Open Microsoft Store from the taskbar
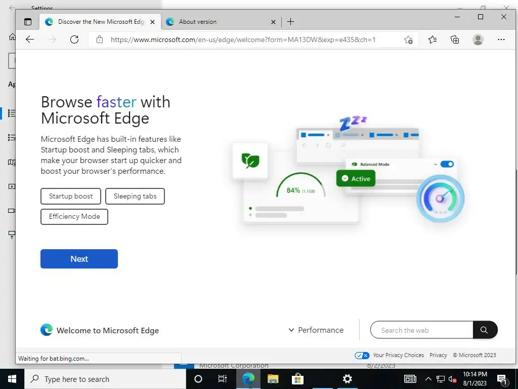The height and width of the screenshot is (389, 518). pos(297,379)
